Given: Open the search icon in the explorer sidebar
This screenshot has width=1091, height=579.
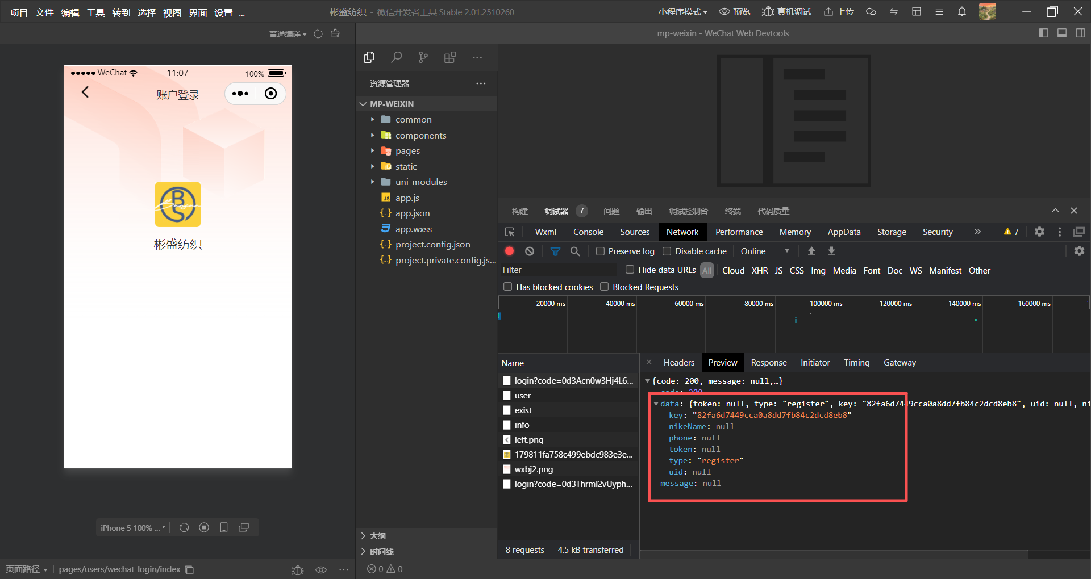Looking at the screenshot, I should pyautogui.click(x=396, y=57).
